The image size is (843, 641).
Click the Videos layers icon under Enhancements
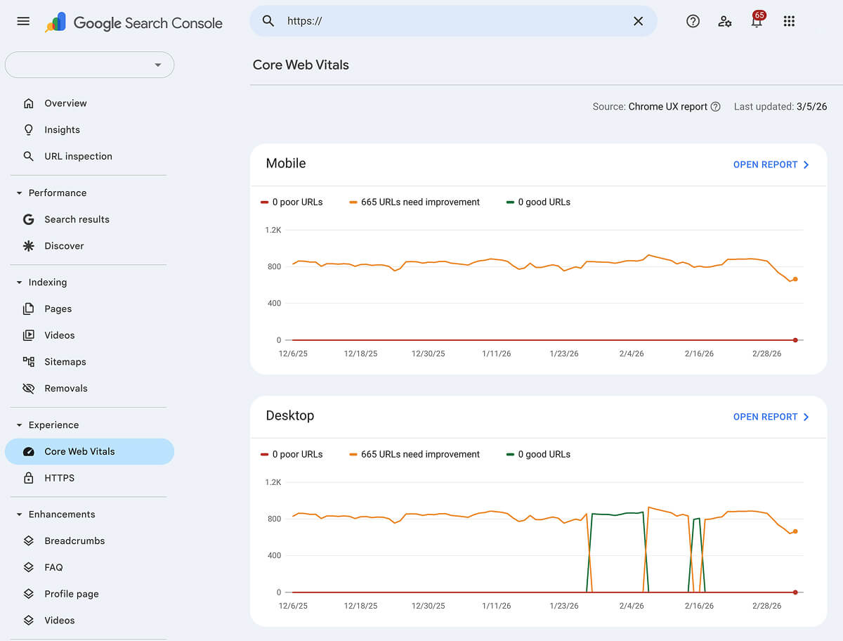point(29,620)
